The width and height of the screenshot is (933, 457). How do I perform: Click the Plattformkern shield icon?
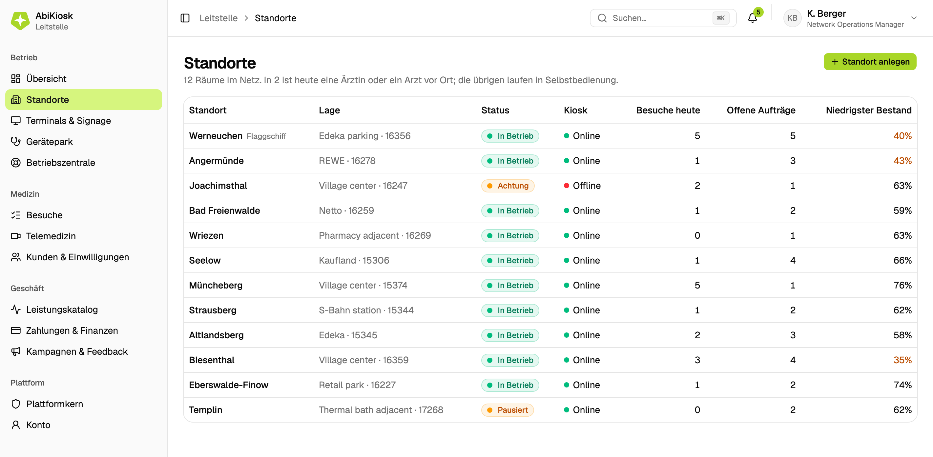15,404
